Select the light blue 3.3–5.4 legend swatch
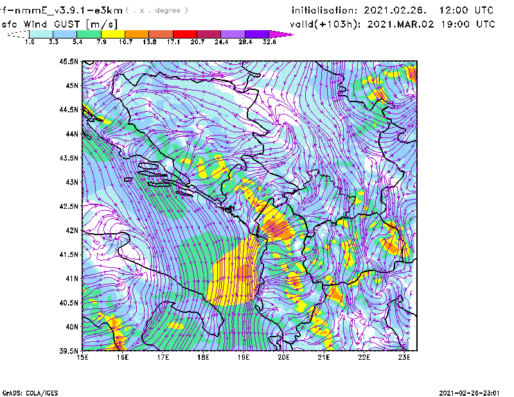The width and height of the screenshot is (514, 397). (x=65, y=34)
